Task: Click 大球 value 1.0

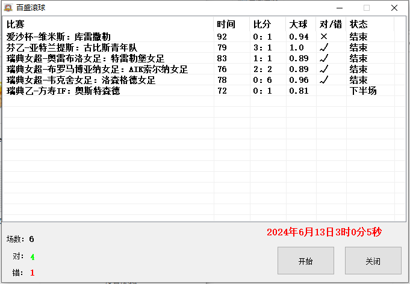Action: (x=297, y=47)
